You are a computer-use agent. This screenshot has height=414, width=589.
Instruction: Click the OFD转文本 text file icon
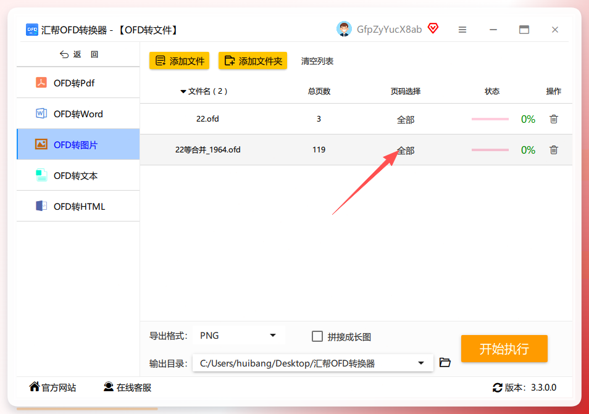41,175
